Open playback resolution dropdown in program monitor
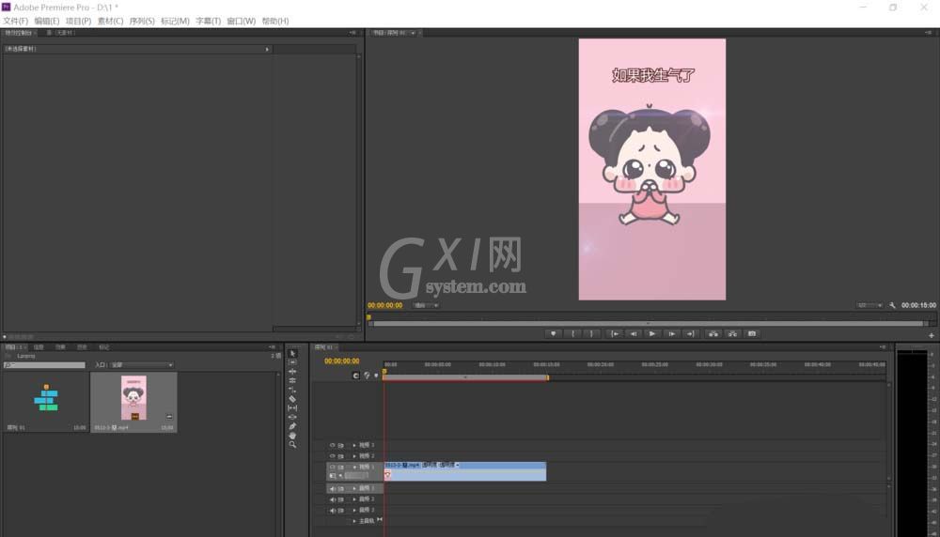This screenshot has width=940, height=537. 869,305
